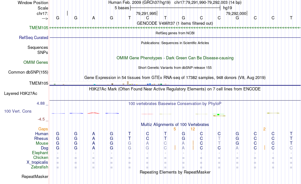The height and width of the screenshot is (184, 301).
Task: Click the Common dbSNP(155) label
Action: (28, 72)
